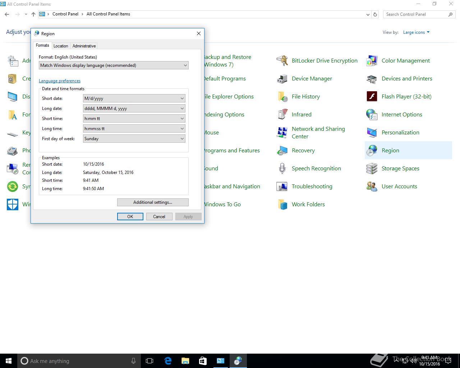Viewport: 460px width, 368px height.
Task: Switch to the Location tab
Action: point(61,46)
